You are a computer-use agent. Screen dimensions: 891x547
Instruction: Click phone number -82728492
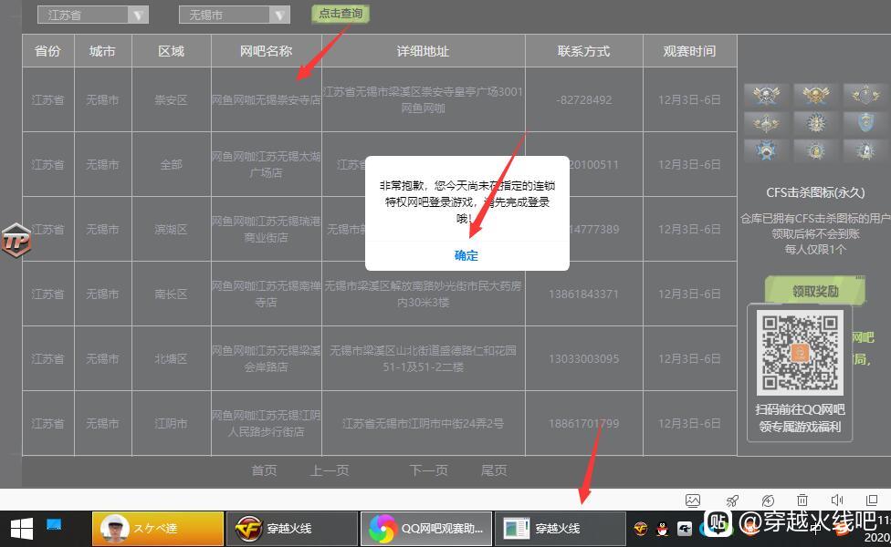(583, 100)
